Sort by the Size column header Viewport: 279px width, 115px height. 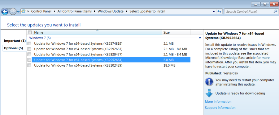pyautogui.click(x=176, y=32)
